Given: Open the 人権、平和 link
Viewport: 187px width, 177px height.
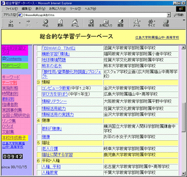Looking at the screenshot, I should tap(51, 167).
